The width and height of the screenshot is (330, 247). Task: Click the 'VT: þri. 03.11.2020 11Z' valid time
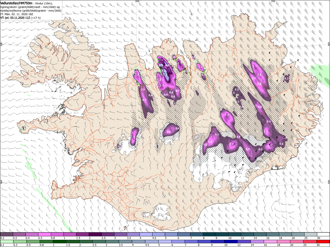tap(15, 18)
